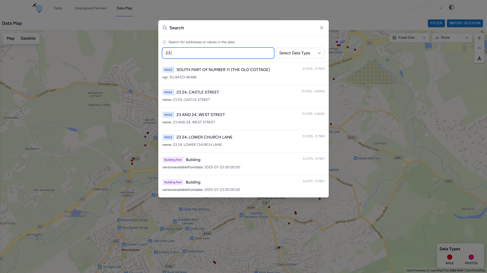Click the magnifier icon in Search header
The width and height of the screenshot is (487, 273).
click(x=165, y=28)
